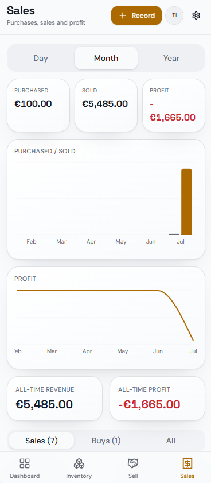Select the Month period

(x=106, y=58)
